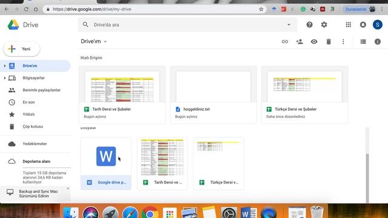Screen dimensions: 388x218
Task: Click browser back arrow
Action: tap(7, 9)
